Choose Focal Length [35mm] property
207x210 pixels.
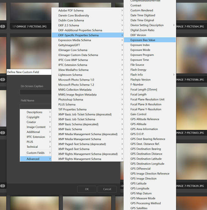pyautogui.click(x=150, y=89)
